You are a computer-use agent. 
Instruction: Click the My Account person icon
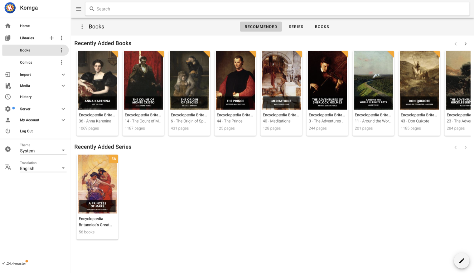tap(8, 120)
